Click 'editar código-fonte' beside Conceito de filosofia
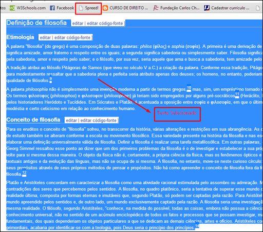The height and width of the screenshot is (232, 263). (x=99, y=121)
